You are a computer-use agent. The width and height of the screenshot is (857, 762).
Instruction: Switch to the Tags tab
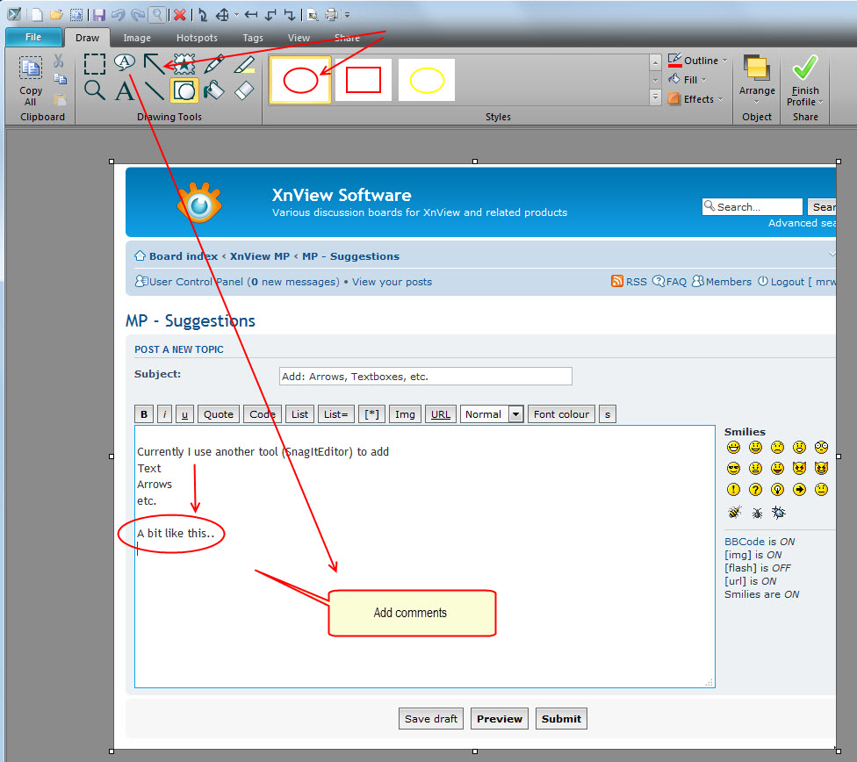coord(253,38)
